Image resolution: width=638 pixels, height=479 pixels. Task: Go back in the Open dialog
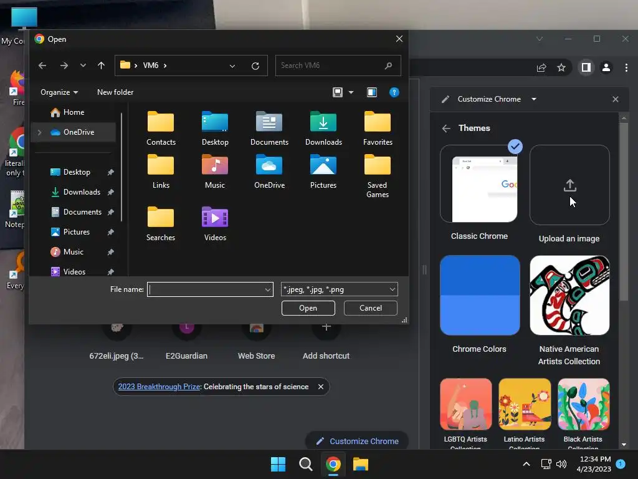coord(42,65)
